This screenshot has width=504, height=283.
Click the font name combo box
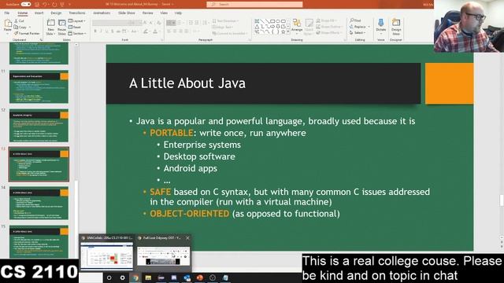110,23
